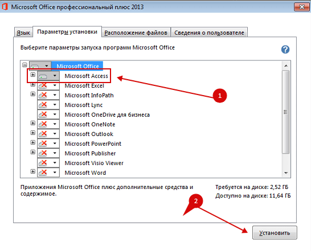Switch to the Язык tab

(23, 32)
